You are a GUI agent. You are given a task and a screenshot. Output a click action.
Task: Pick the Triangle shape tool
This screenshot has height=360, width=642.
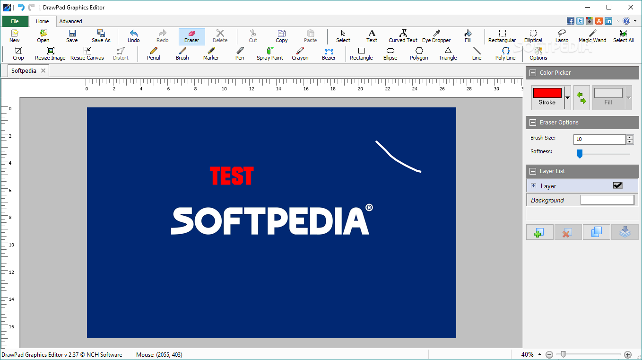pyautogui.click(x=448, y=53)
